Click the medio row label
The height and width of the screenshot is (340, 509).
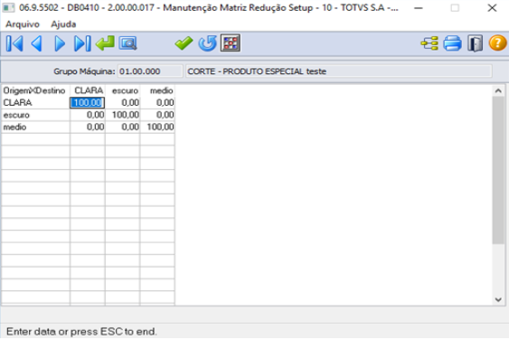click(x=35, y=127)
